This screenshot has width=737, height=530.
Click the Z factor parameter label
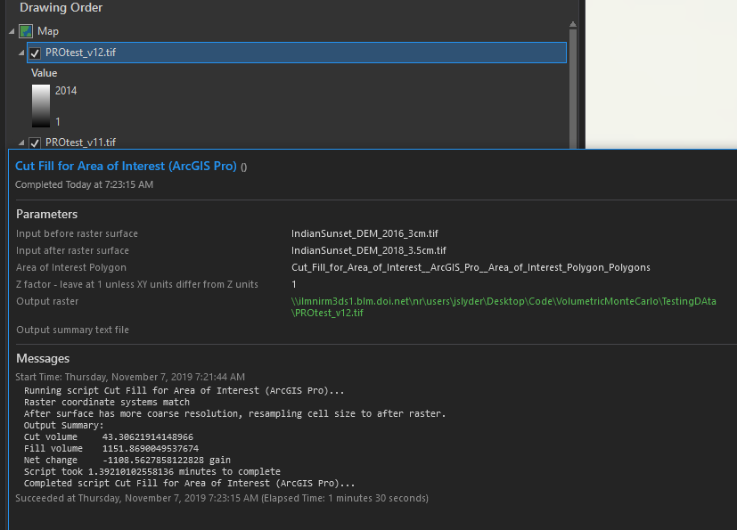point(137,284)
